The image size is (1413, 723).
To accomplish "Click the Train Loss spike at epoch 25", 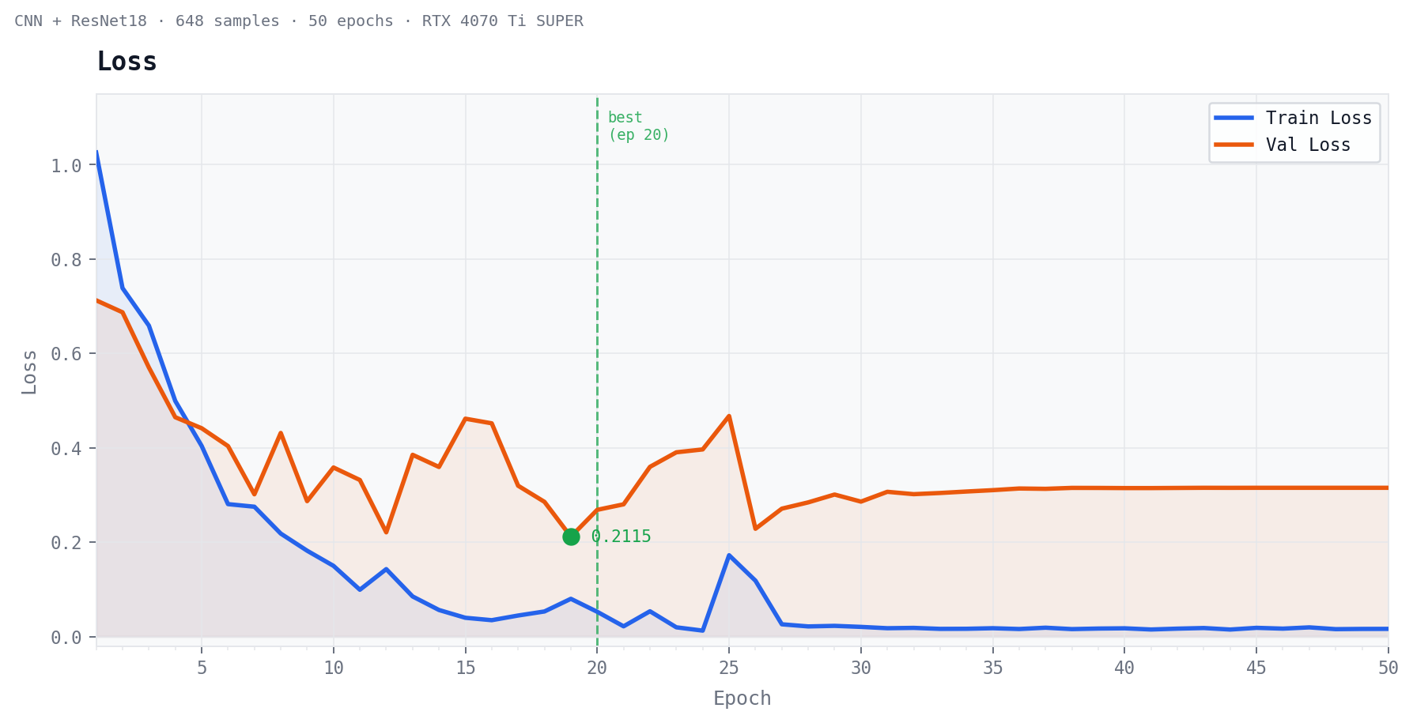I will pyautogui.click(x=728, y=555).
